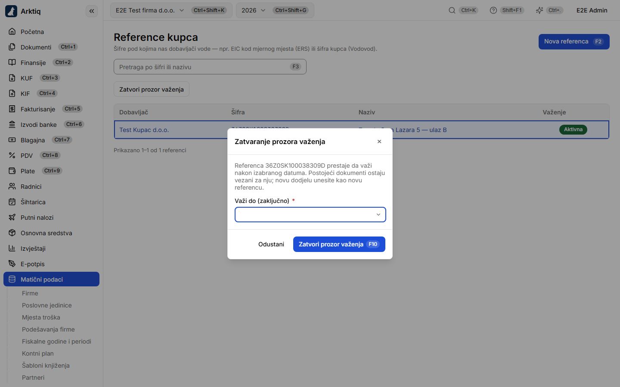Open the year 2026 selector

coord(275,10)
